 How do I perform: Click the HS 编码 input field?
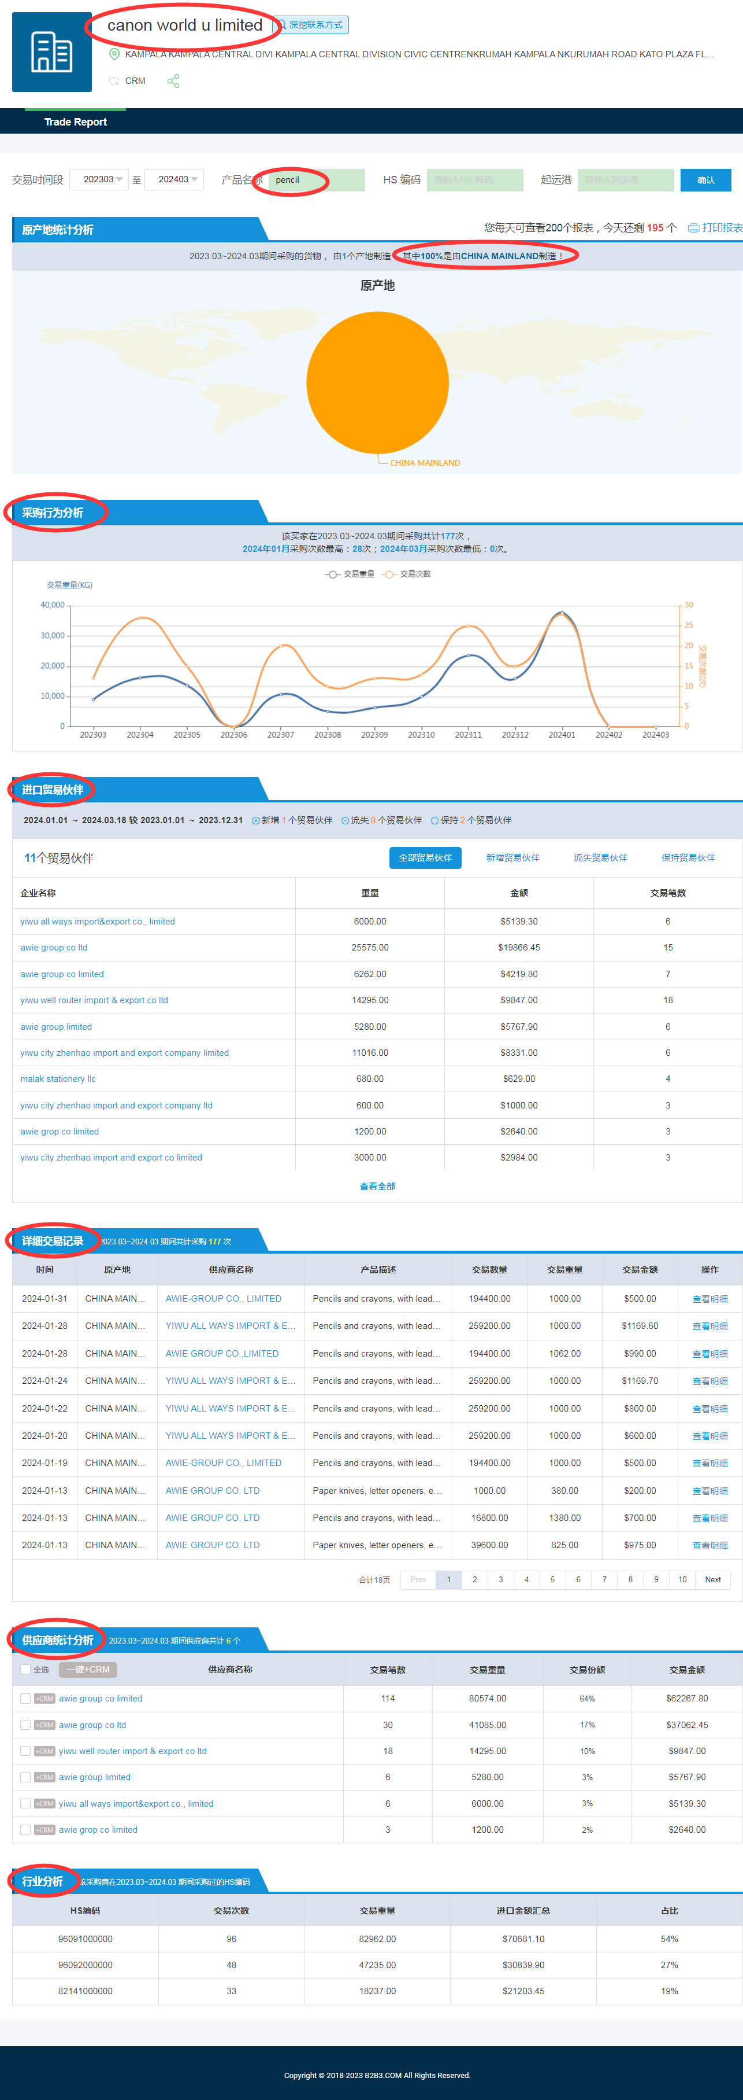click(474, 180)
